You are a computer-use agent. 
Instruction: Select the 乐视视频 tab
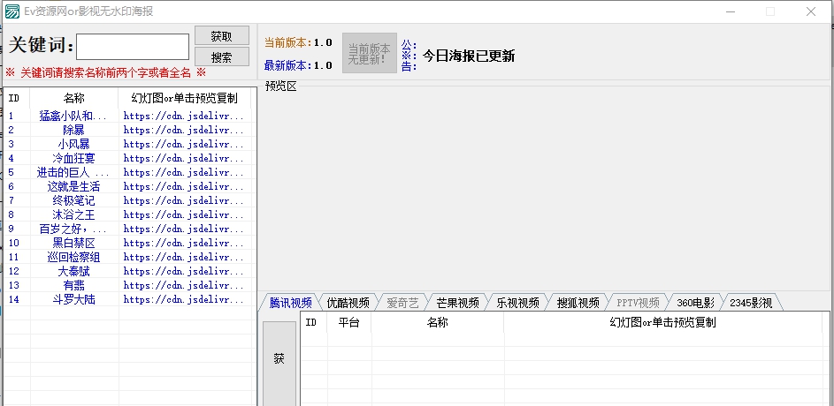[x=517, y=303]
